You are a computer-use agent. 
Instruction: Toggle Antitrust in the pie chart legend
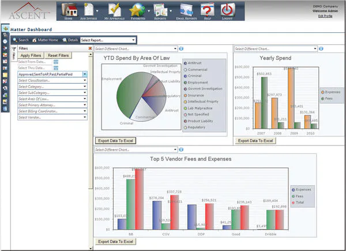point(193,63)
